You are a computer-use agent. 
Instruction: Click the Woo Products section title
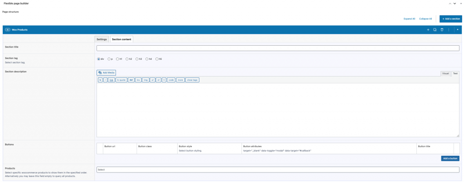19,29
